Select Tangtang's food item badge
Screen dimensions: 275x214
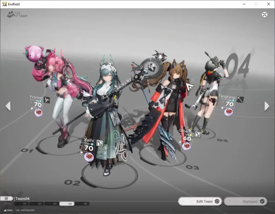tap(229, 112)
